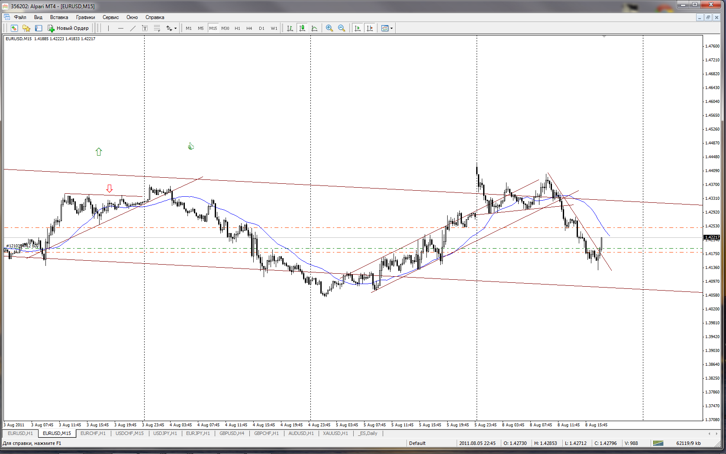
Task: Click the Новый Ордер (New Order) button
Action: 68,28
